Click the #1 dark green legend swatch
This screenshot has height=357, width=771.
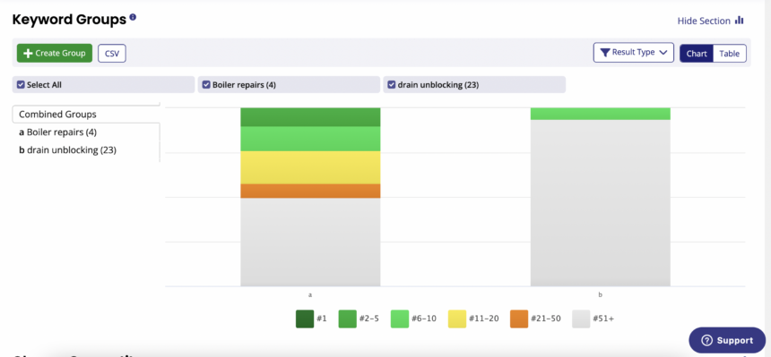click(x=305, y=319)
